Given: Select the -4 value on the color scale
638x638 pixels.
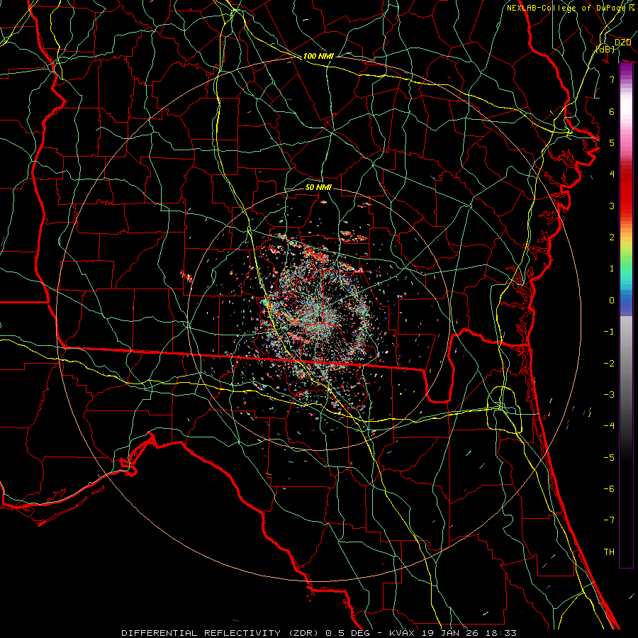Looking at the screenshot, I should pos(609,426).
